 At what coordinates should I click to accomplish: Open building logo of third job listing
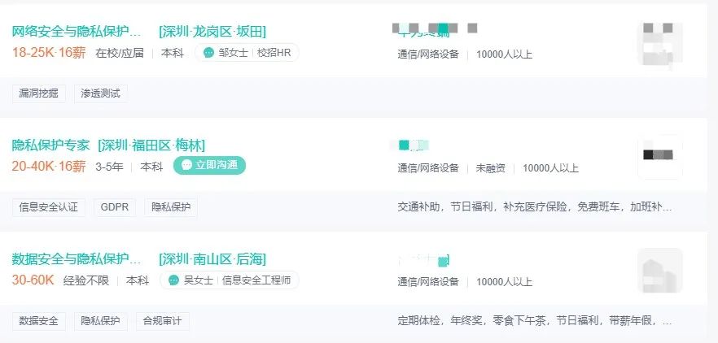click(x=660, y=271)
